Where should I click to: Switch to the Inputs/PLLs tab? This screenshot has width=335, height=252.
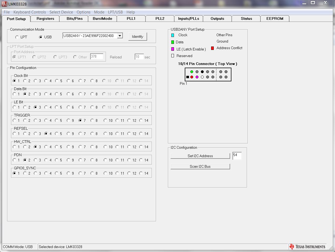click(189, 18)
